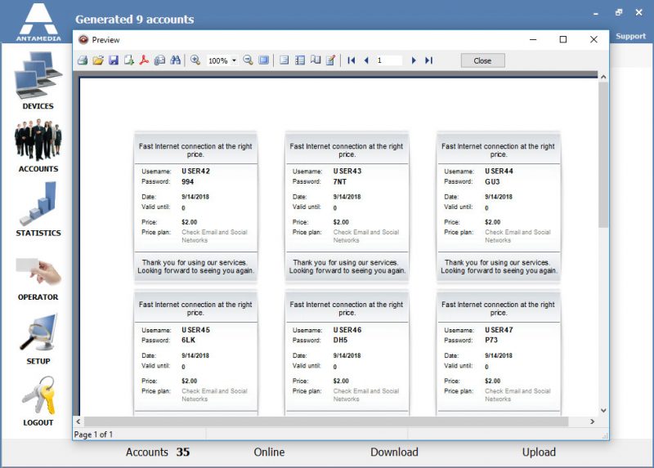Export the preview to PDF
Screen dimensions: 654x468
click(144, 60)
